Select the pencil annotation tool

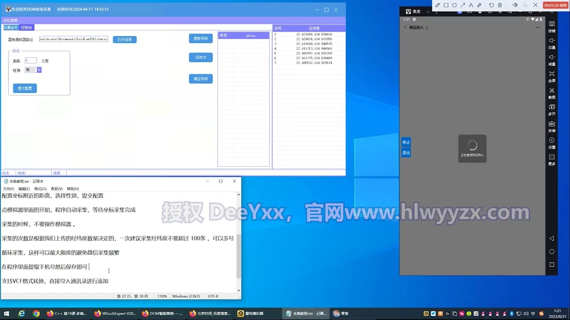click(438, 5)
